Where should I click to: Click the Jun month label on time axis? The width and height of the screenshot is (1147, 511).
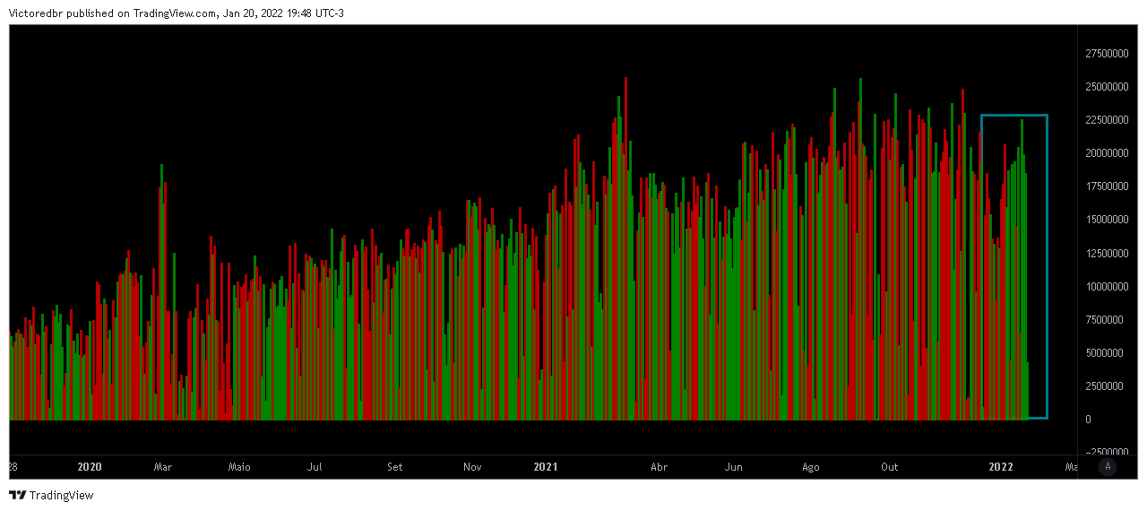[x=734, y=467]
